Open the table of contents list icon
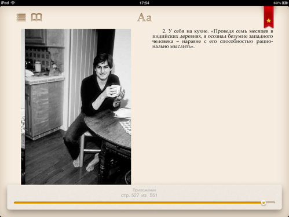Image resolution: width=289 pixels, height=217 pixels. [x=21, y=17]
